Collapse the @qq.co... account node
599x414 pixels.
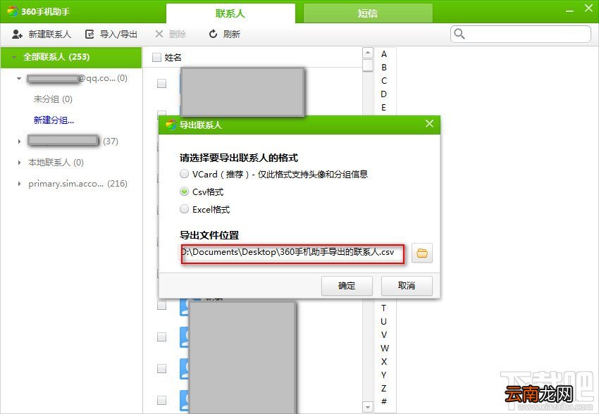pyautogui.click(x=19, y=78)
